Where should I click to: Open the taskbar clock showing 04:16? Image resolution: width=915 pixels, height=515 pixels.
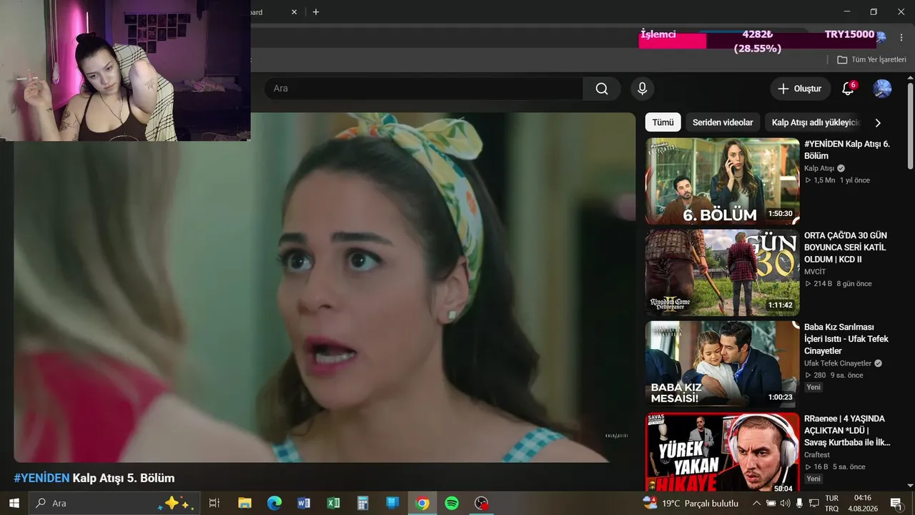[x=863, y=503]
